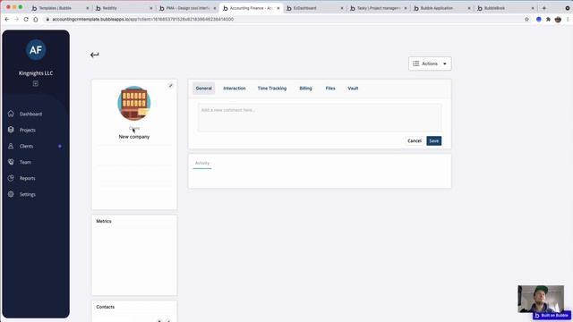The height and width of the screenshot is (322, 573).
Task: Save the comment
Action: pos(433,141)
